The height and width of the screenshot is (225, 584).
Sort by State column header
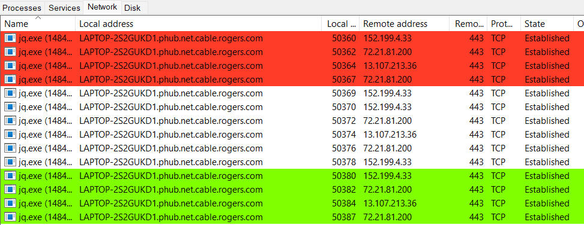547,24
